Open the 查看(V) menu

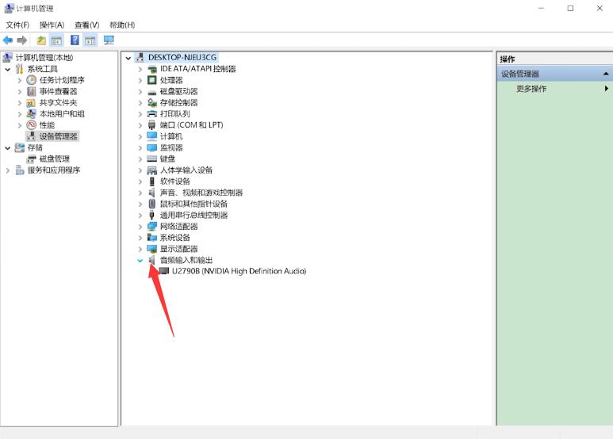[86, 25]
